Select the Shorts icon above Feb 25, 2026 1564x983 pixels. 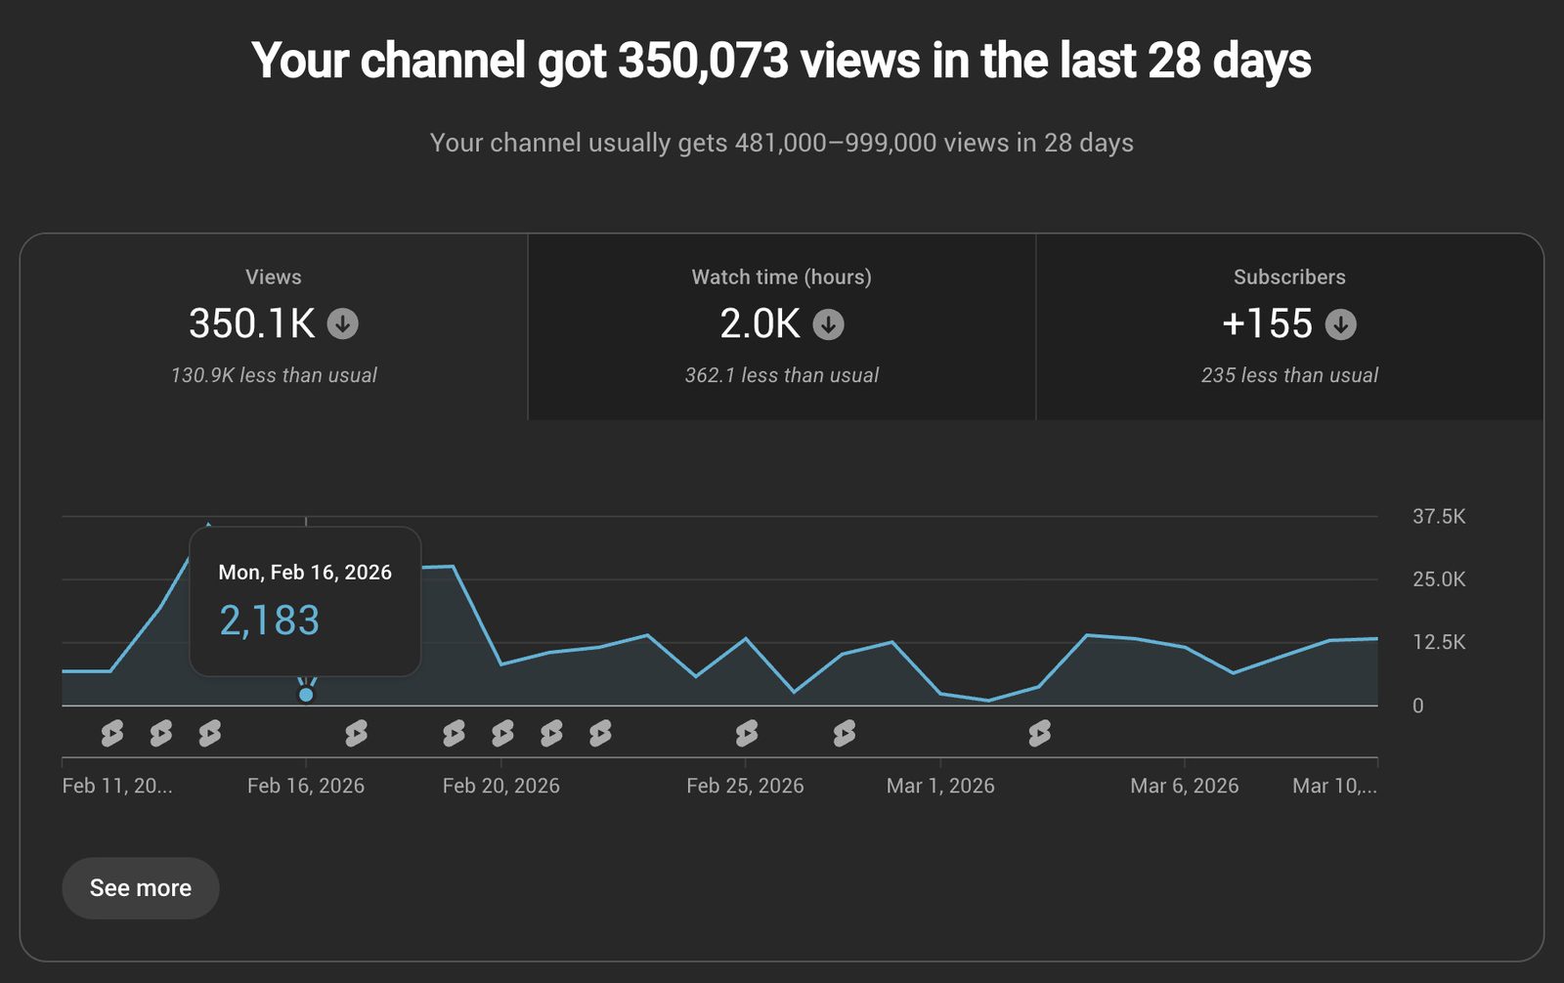point(747,733)
